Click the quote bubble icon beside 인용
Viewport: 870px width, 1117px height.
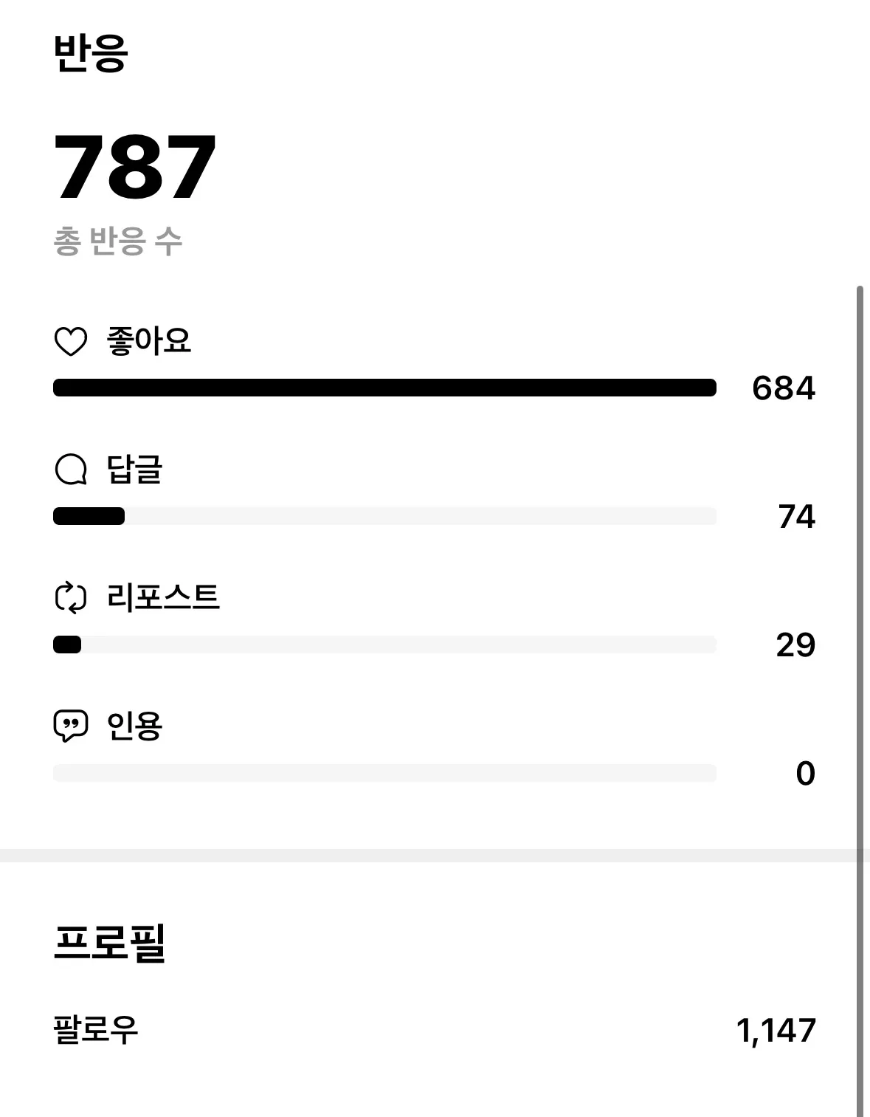71,726
